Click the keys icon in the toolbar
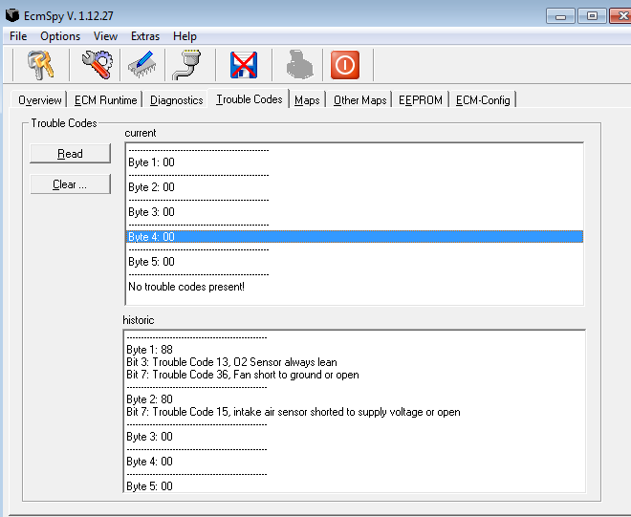The height and width of the screenshot is (517, 631). pyautogui.click(x=39, y=65)
